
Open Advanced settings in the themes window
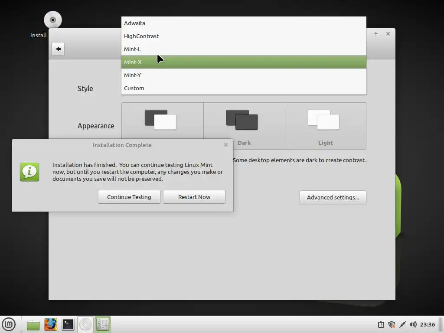click(x=333, y=197)
